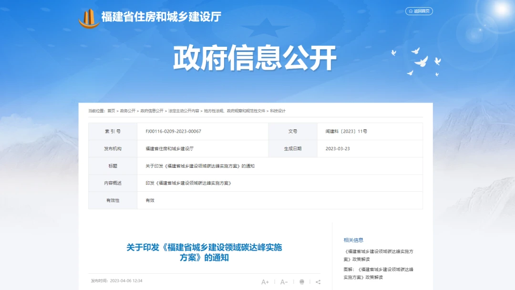Click the 返回首页 return-home button

[x=419, y=11]
